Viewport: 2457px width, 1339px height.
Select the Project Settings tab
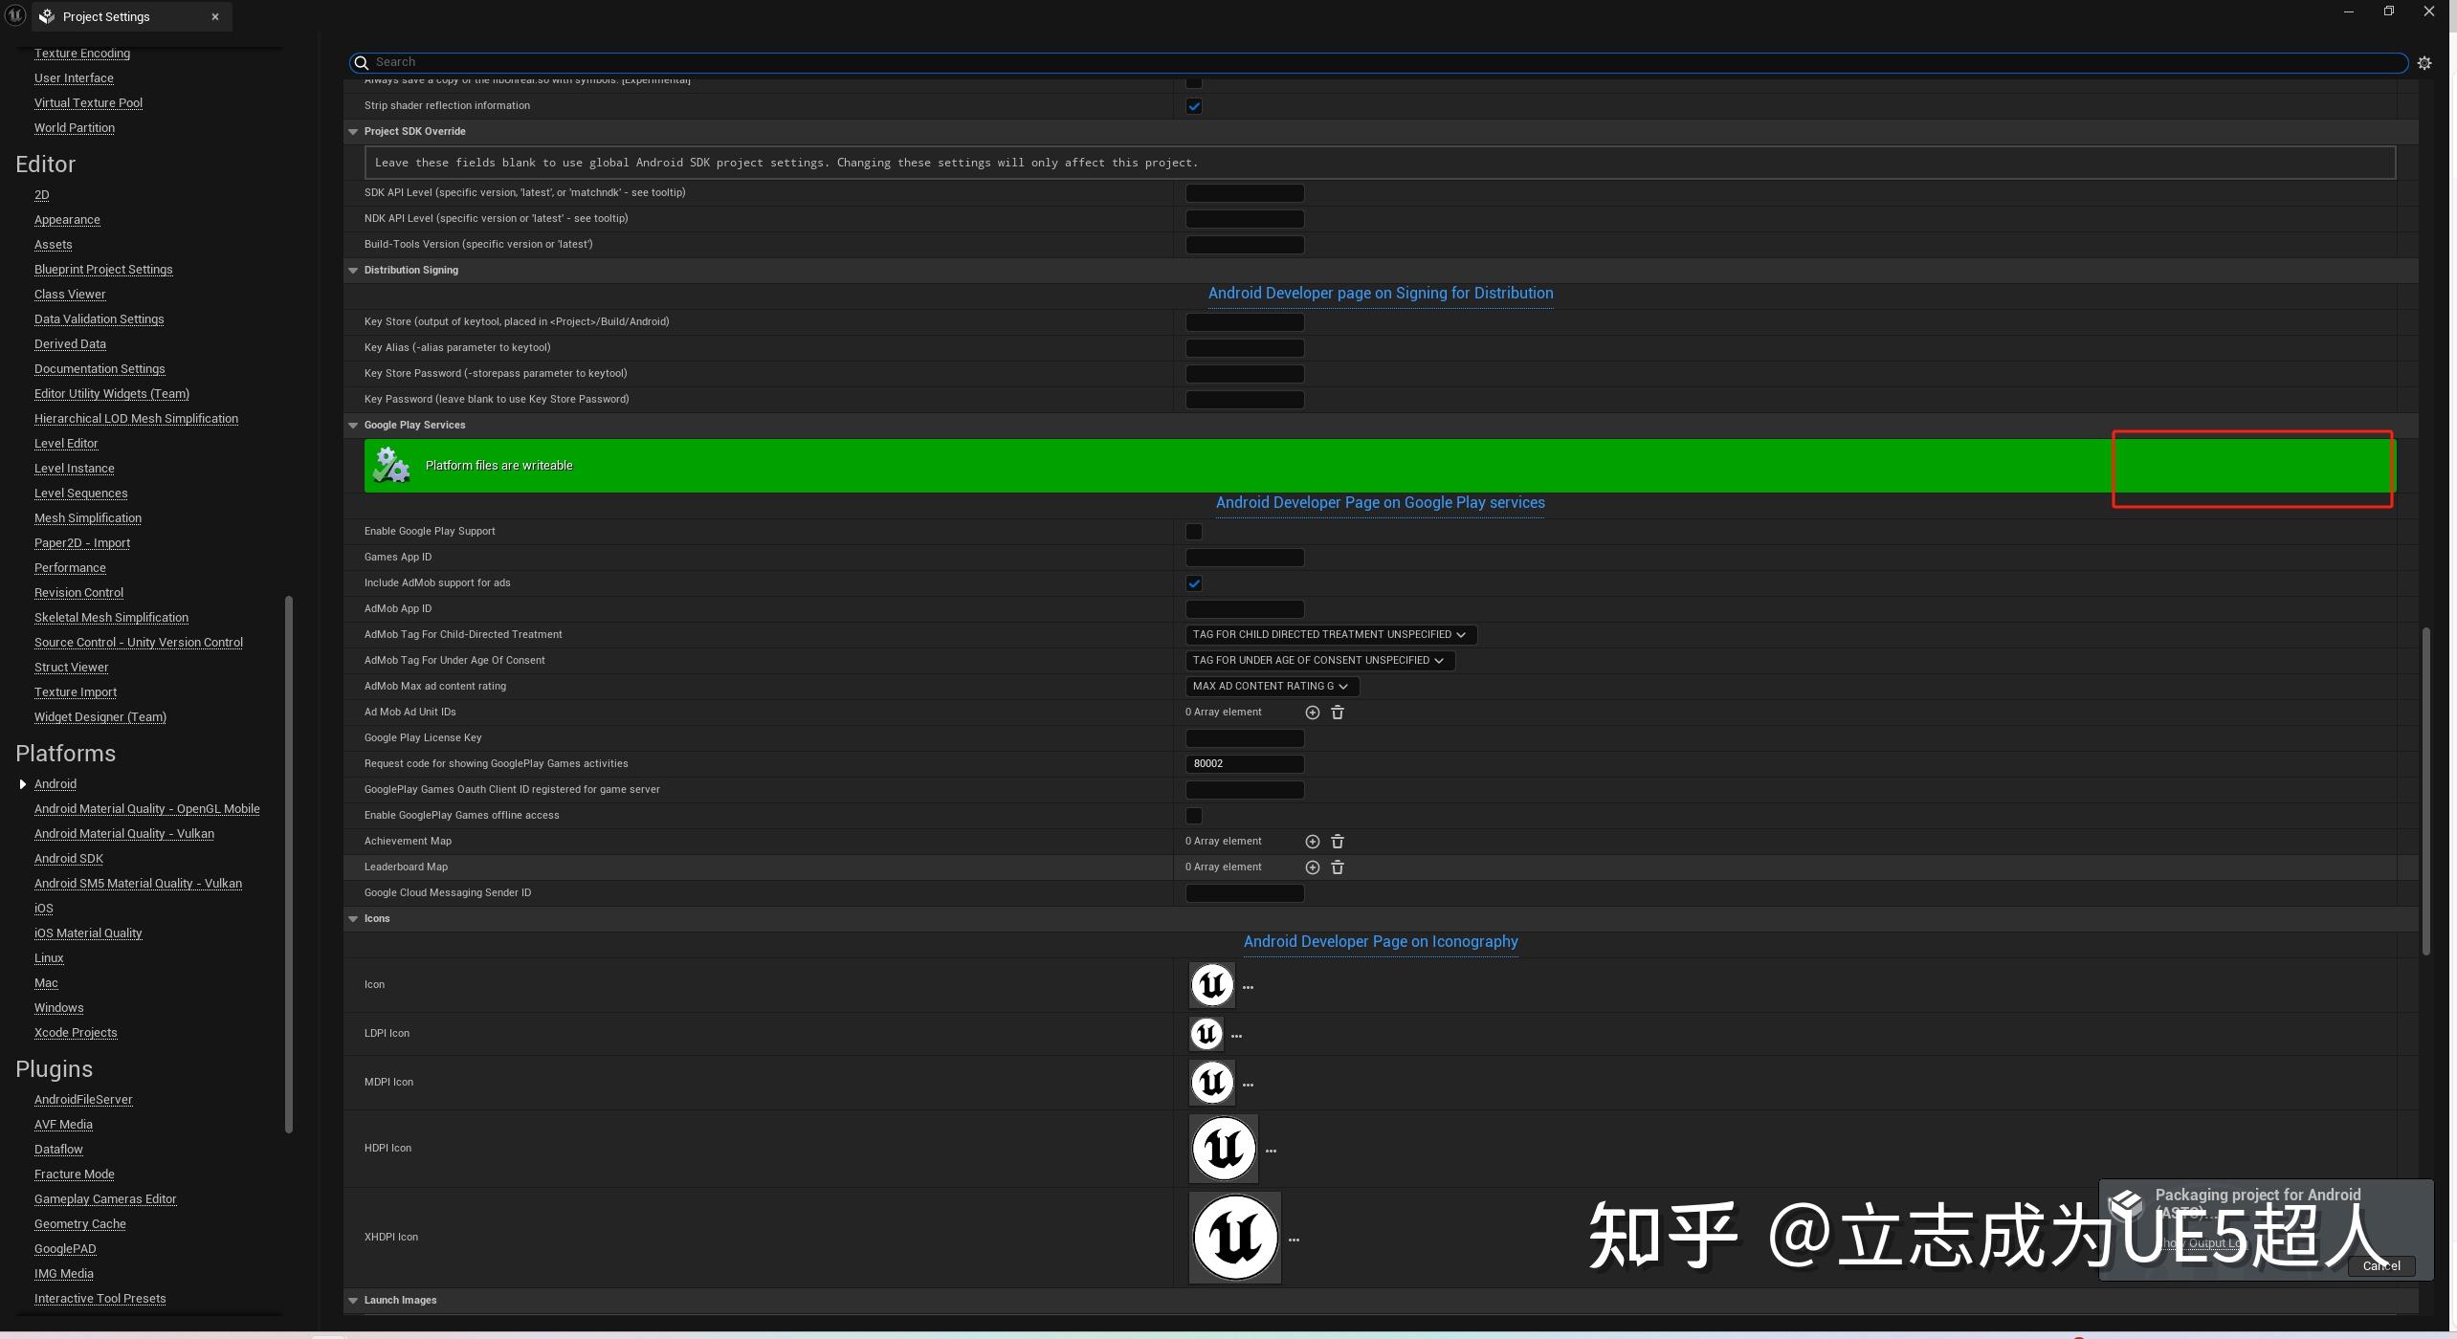[x=106, y=15]
